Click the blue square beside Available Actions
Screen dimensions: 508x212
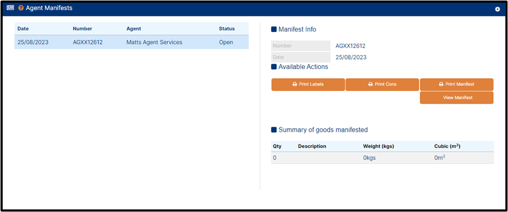274,67
